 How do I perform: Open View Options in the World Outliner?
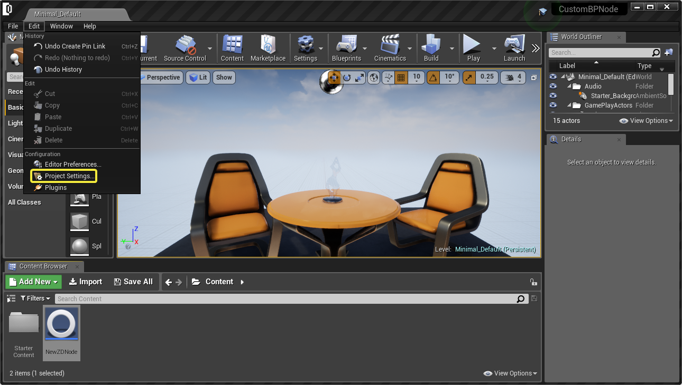(646, 121)
